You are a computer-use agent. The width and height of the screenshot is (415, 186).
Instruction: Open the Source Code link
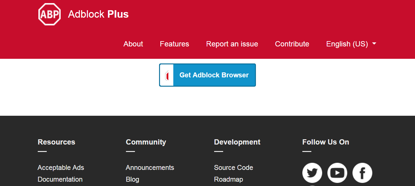[234, 167]
